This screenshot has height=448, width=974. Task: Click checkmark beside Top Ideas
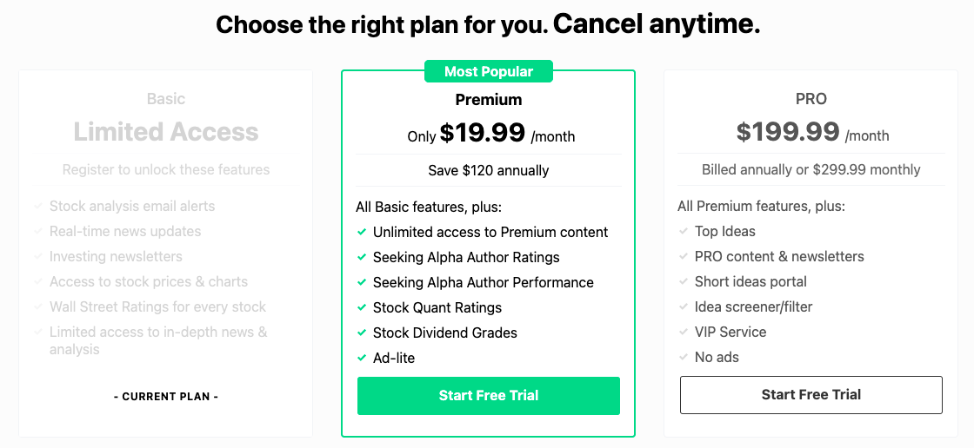click(684, 231)
